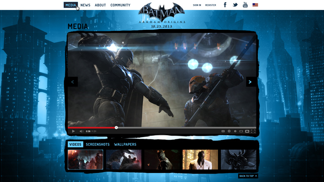This screenshot has width=324, height=182.
Task: Click the REGISTER link
Action: [x=210, y=5]
